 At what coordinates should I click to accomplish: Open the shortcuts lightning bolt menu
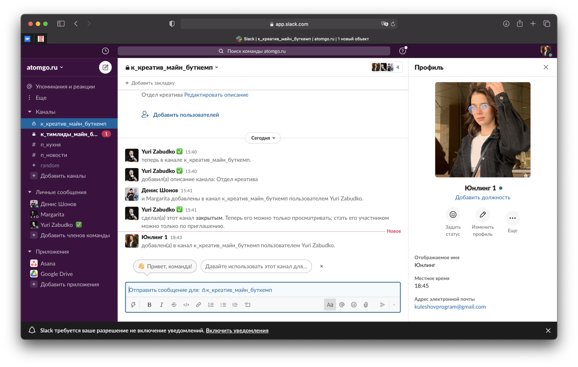click(133, 304)
